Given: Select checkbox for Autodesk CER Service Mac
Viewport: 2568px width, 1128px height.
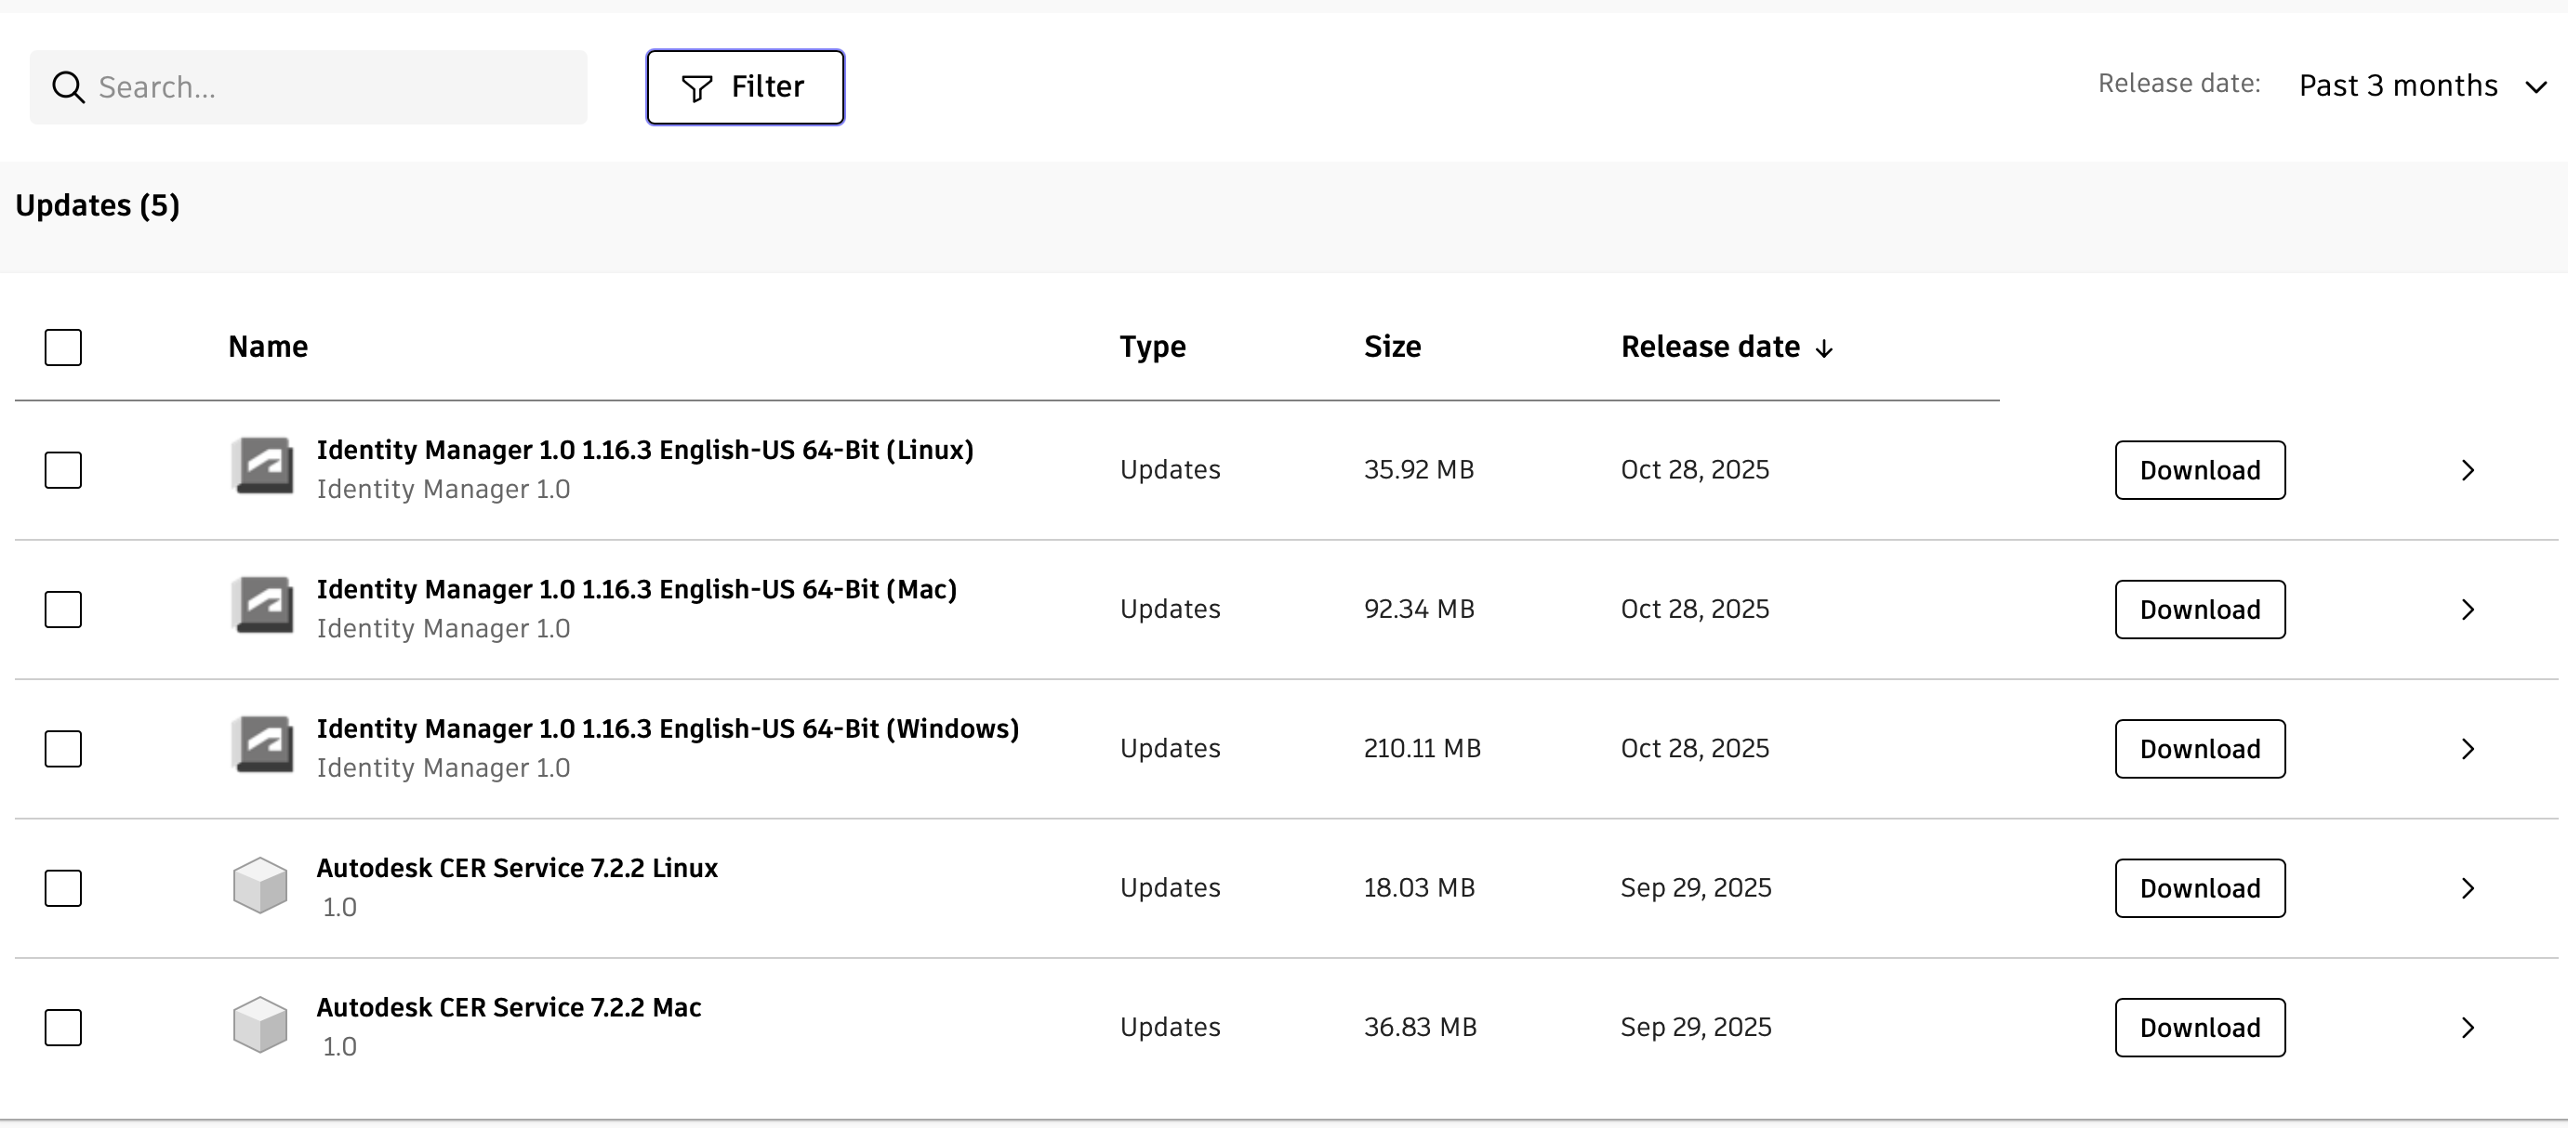Looking at the screenshot, I should point(63,1028).
